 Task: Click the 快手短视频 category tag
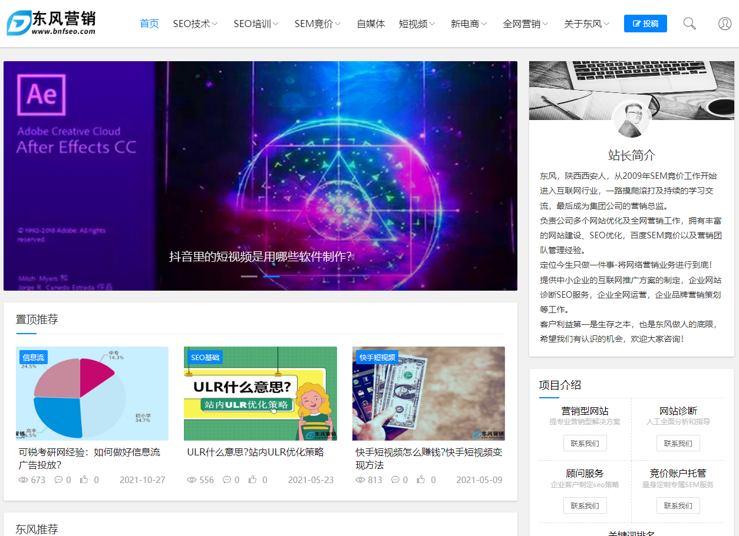377,357
